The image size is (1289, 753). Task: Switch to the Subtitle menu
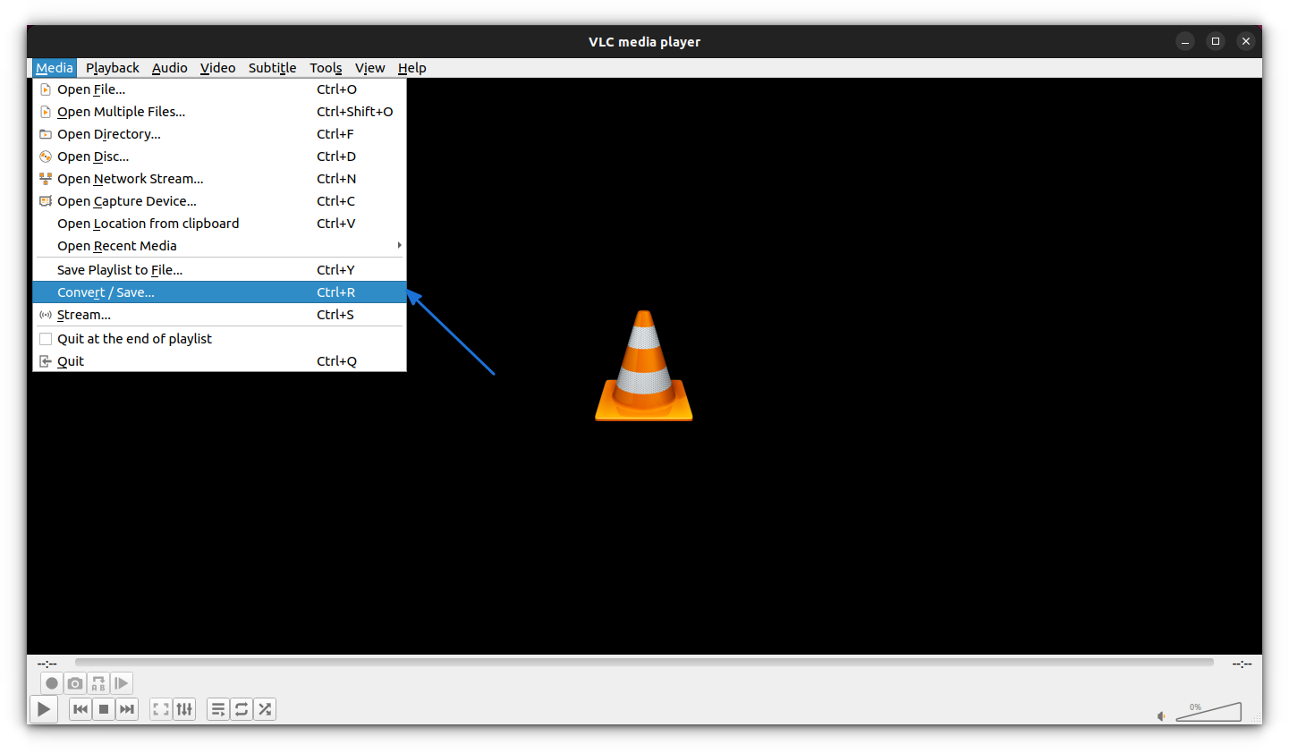point(272,67)
